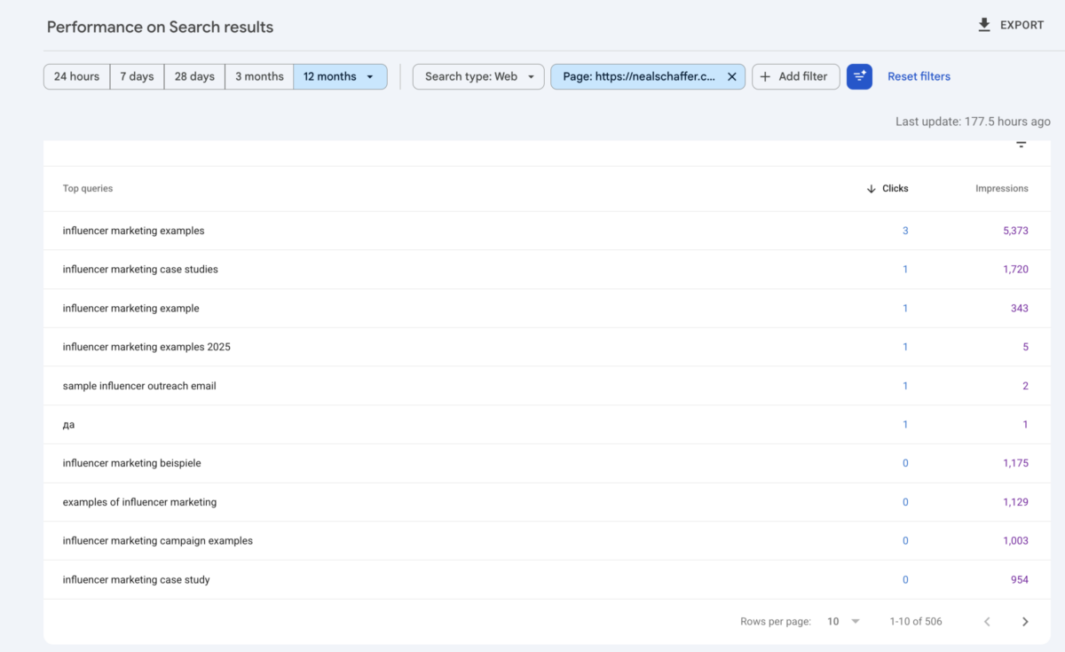Click impressions value 1,175
This screenshot has width=1065, height=652.
pyautogui.click(x=1015, y=463)
